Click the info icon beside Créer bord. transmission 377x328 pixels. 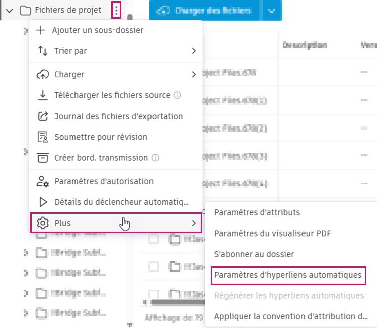(x=156, y=158)
